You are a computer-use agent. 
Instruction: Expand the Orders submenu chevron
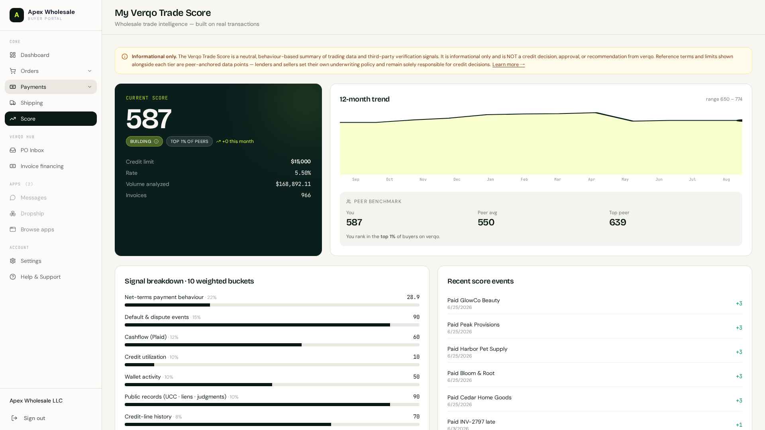[x=90, y=71]
